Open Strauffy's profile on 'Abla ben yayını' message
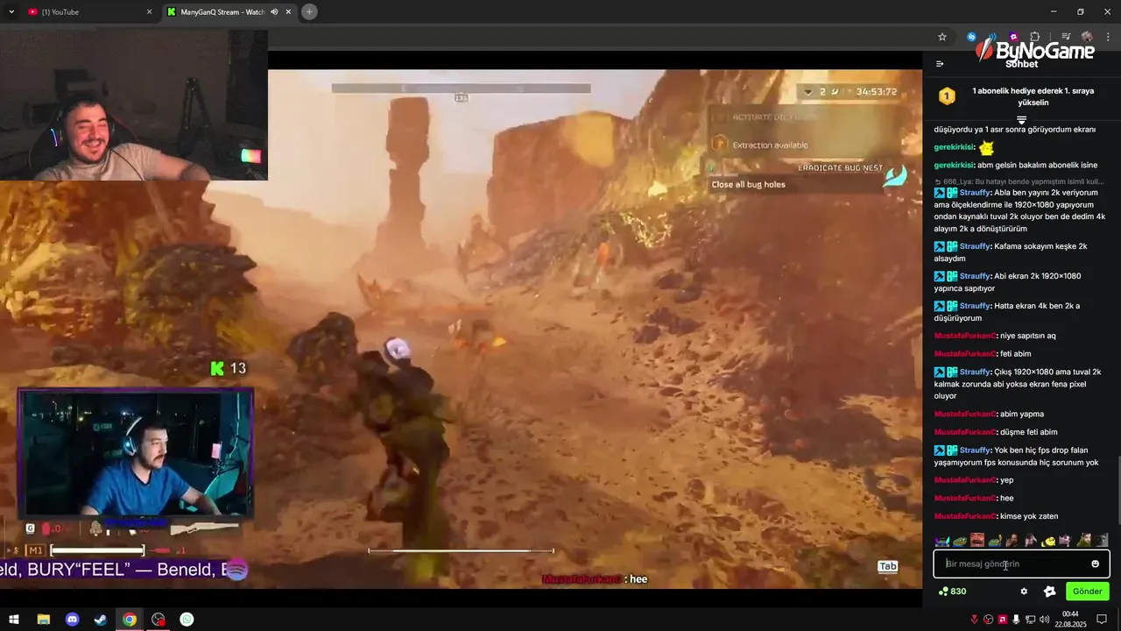The width and height of the screenshot is (1121, 631). coord(975,192)
